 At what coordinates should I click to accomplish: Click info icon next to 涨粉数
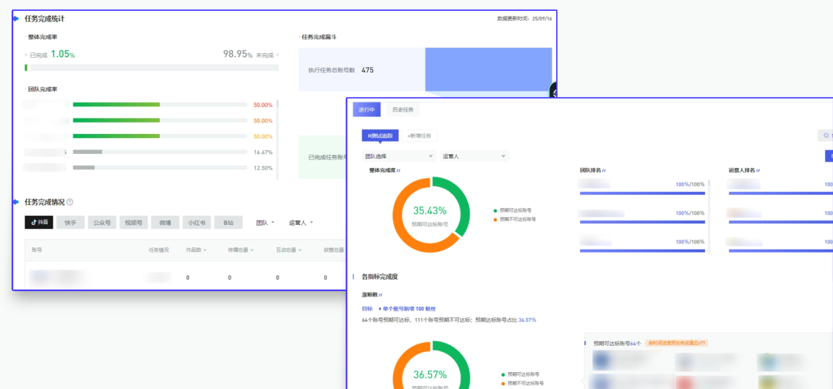(x=381, y=294)
